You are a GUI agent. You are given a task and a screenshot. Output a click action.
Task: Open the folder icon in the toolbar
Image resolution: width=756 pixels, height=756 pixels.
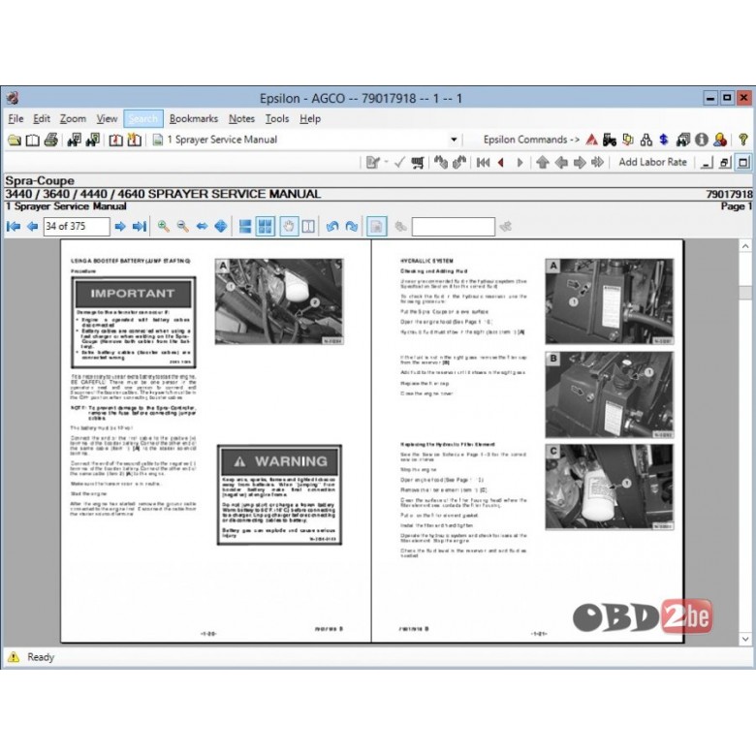[x=15, y=140]
